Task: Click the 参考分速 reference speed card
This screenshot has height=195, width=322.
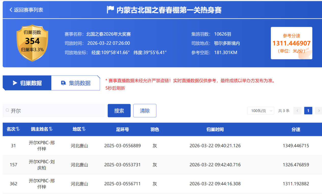Action: pos(291,43)
